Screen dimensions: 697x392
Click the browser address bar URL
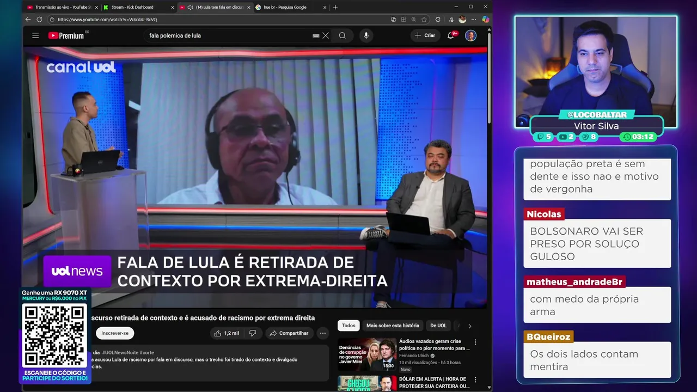tap(107, 20)
